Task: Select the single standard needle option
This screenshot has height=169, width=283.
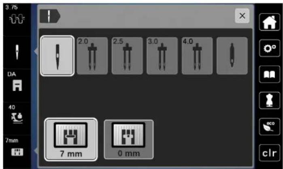Action: [x=57, y=56]
